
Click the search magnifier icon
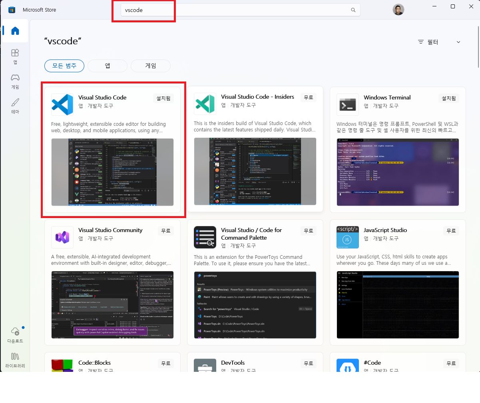[x=353, y=10]
